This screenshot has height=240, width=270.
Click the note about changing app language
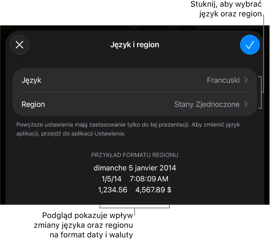pos(128,129)
